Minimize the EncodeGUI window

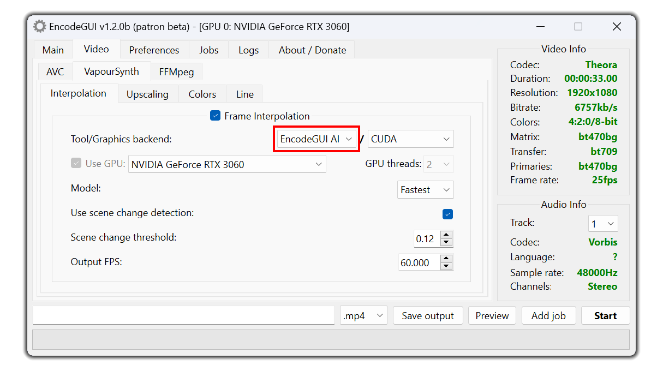tap(540, 26)
